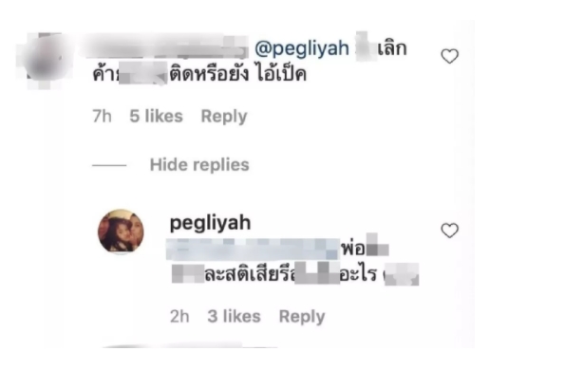Image resolution: width=565 pixels, height=388 pixels.
Task: Open the blurred username of first commenter
Action: click(164, 47)
